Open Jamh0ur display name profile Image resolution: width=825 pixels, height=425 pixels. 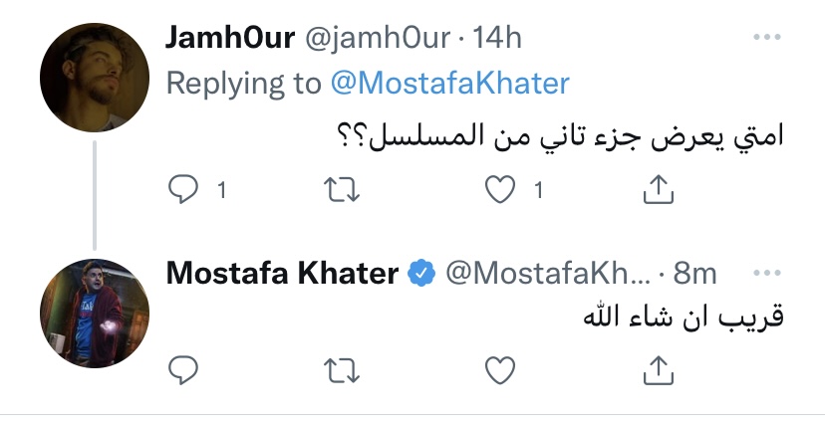tap(230, 38)
